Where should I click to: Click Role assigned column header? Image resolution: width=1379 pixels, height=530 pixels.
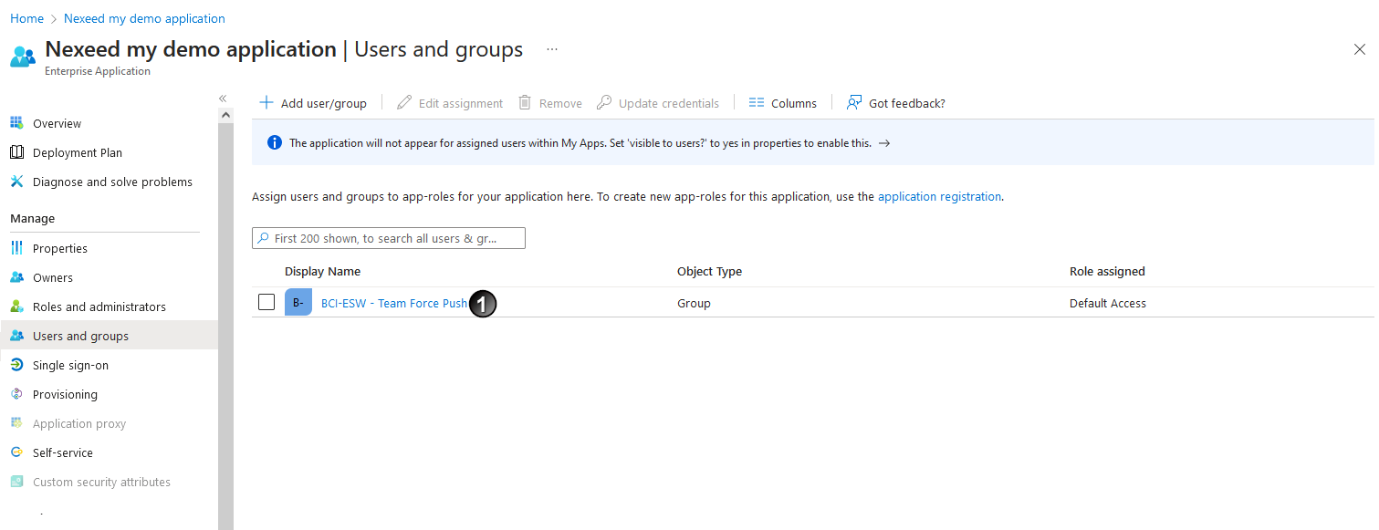1107,271
